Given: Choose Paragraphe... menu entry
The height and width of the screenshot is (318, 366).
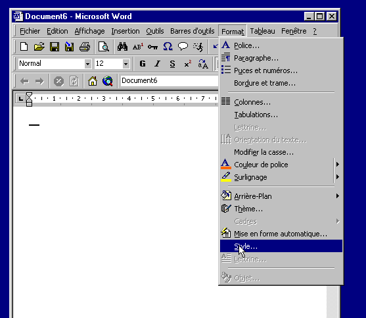Looking at the screenshot, I should (281, 58).
